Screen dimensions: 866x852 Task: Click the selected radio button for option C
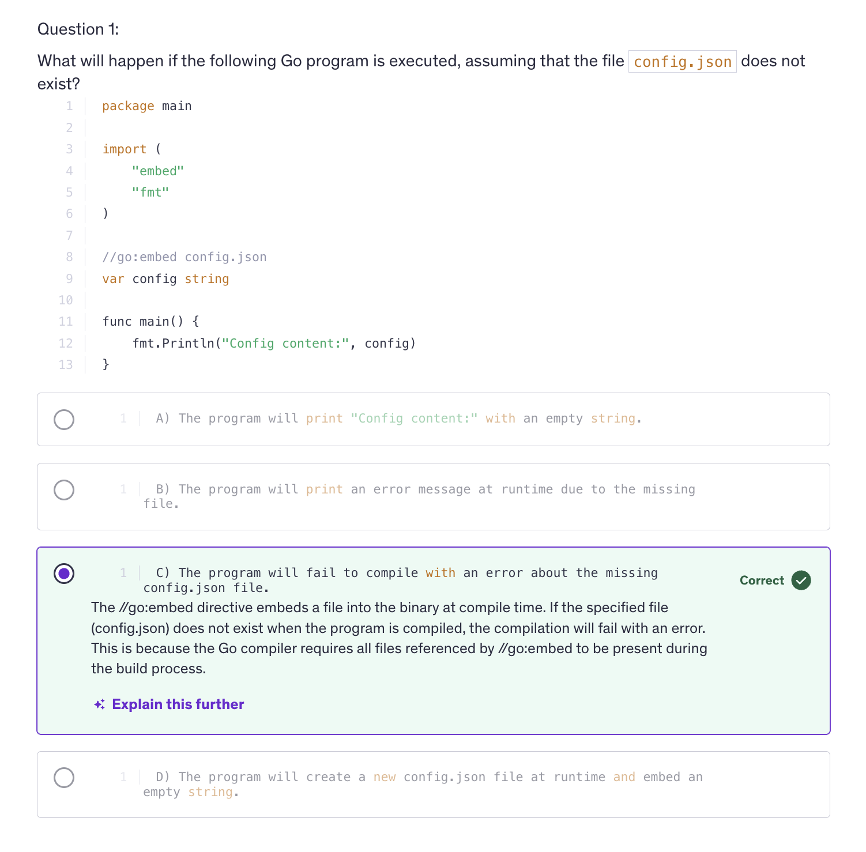point(64,574)
